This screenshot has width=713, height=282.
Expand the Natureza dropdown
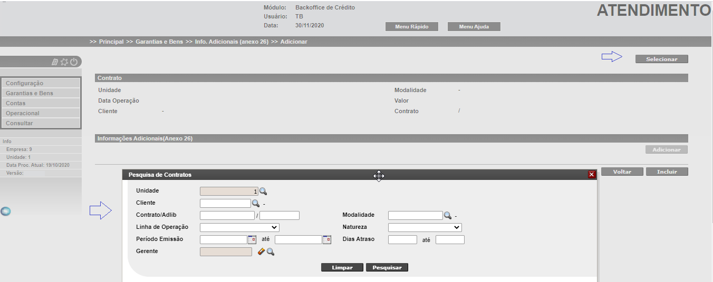click(425, 227)
